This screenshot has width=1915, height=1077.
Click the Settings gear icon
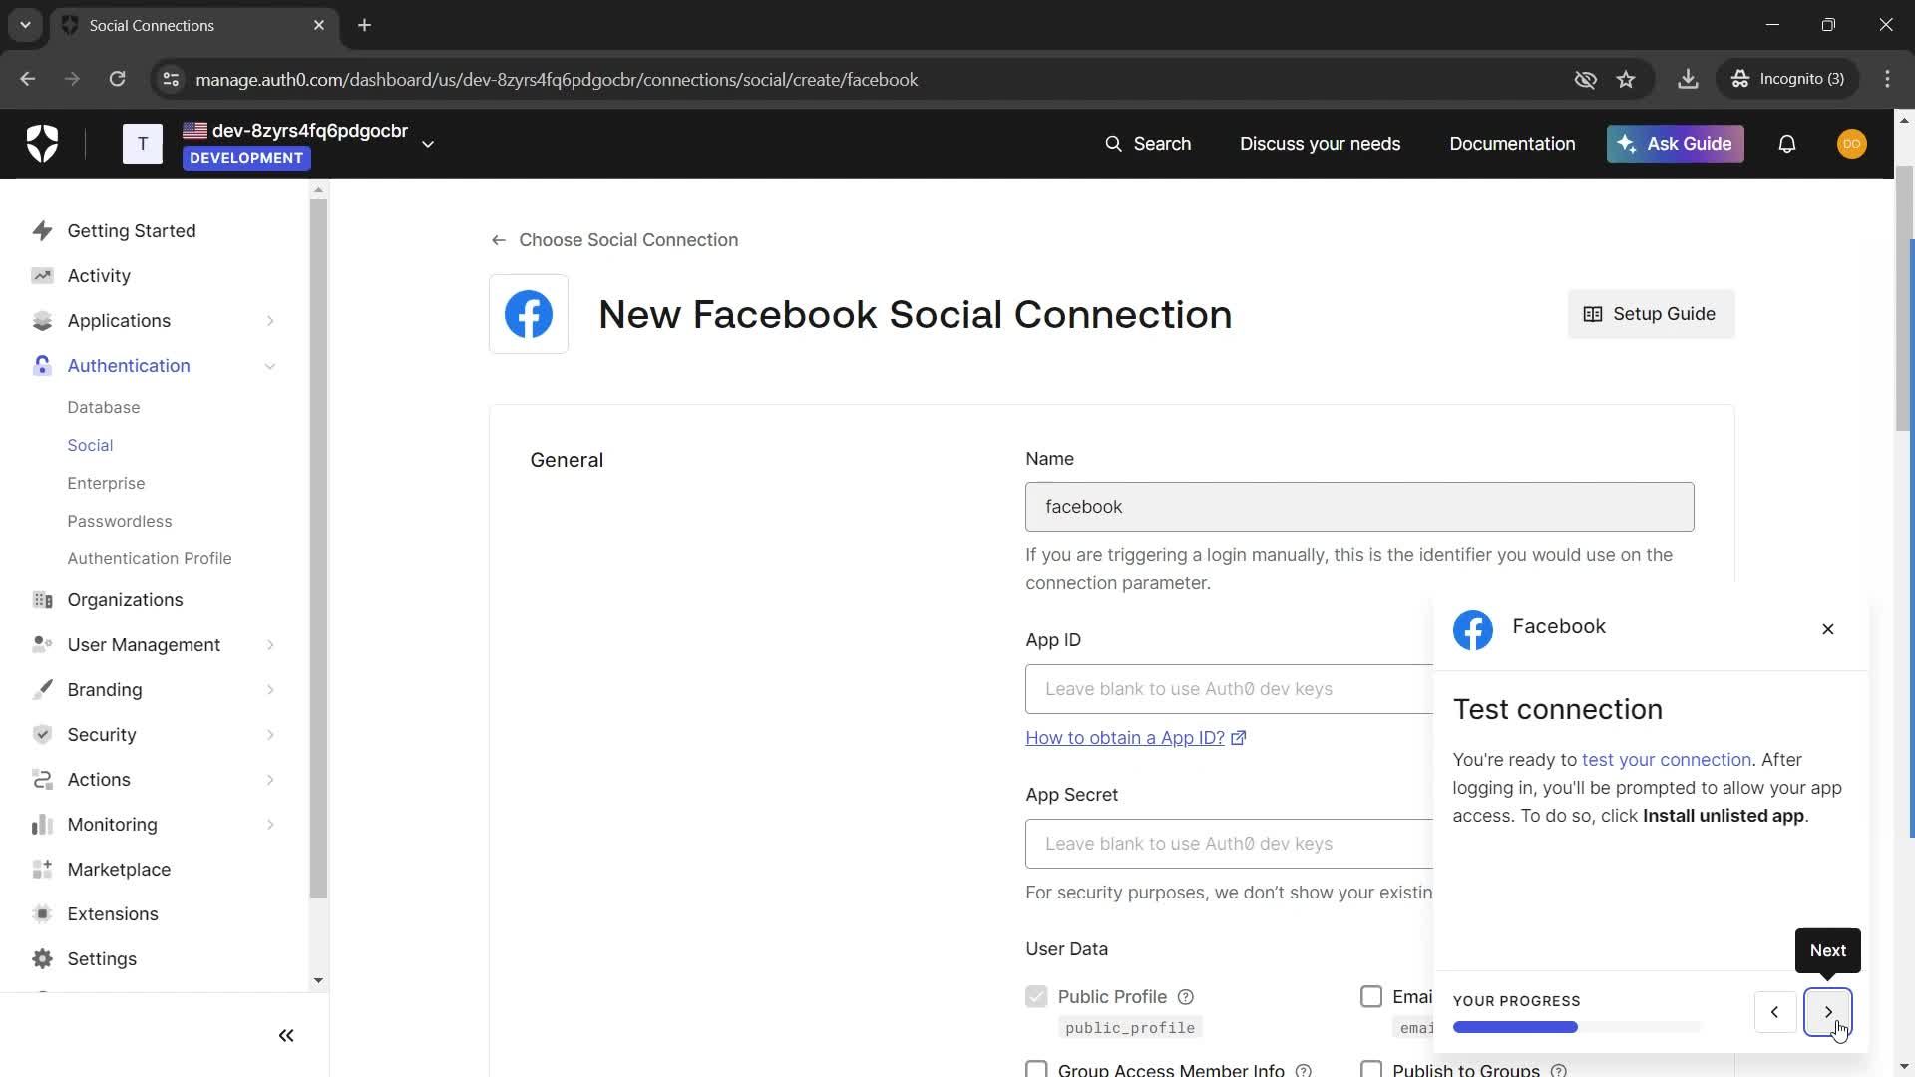coord(42,959)
